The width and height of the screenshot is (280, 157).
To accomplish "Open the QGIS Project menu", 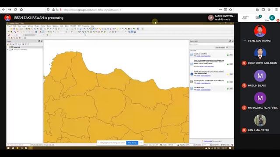I will click(9, 26).
